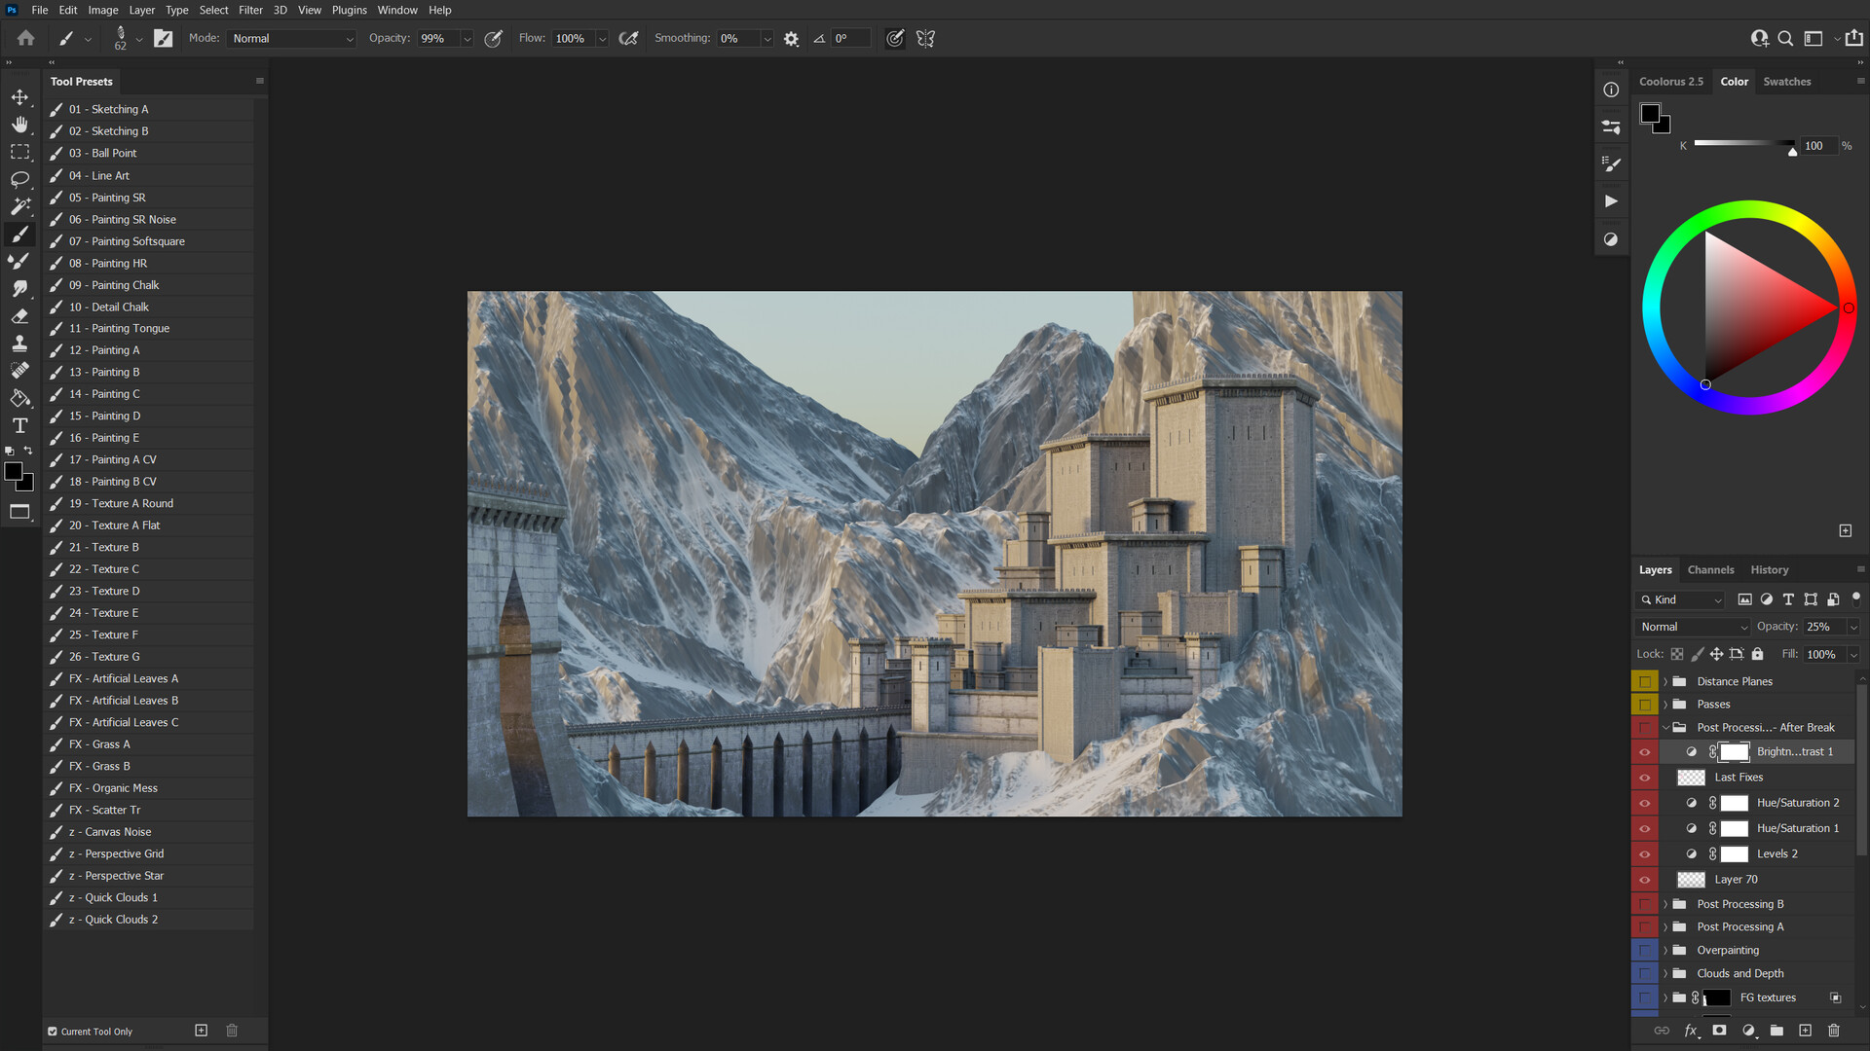Open the Filter menu
1870x1051 pixels.
tap(250, 10)
